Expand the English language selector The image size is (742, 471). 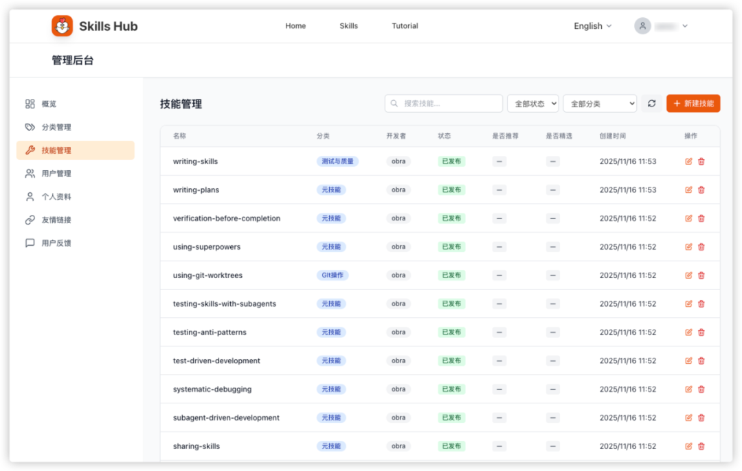coord(592,25)
